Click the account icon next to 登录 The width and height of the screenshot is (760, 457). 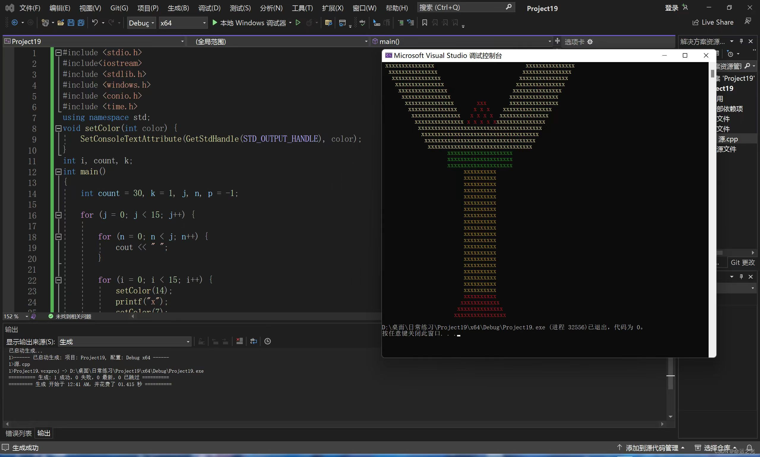pos(685,7)
